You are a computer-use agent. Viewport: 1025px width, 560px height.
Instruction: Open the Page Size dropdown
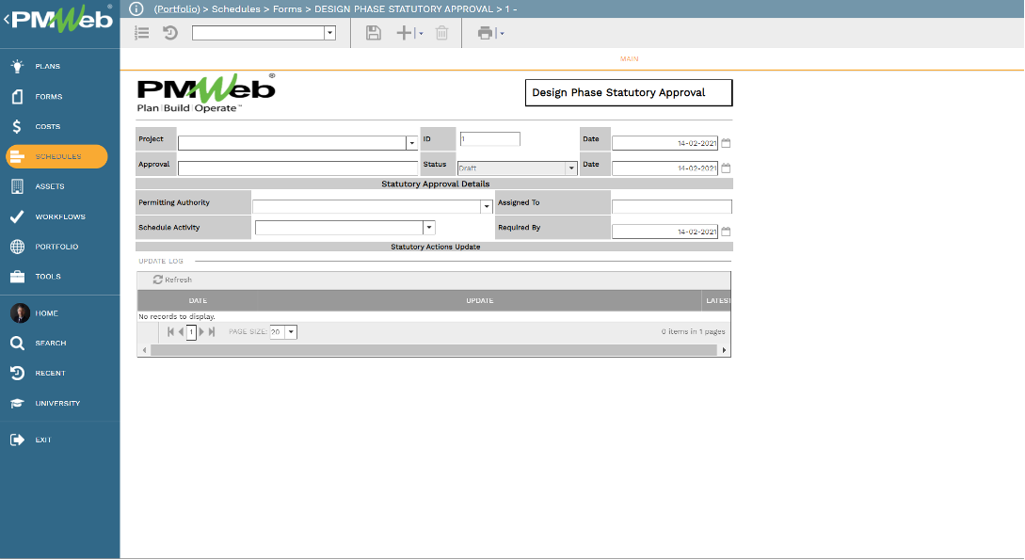pyautogui.click(x=291, y=332)
